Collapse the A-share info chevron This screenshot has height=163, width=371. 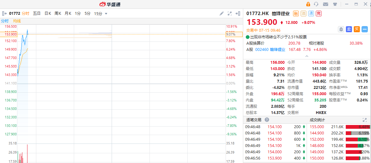click(x=307, y=56)
